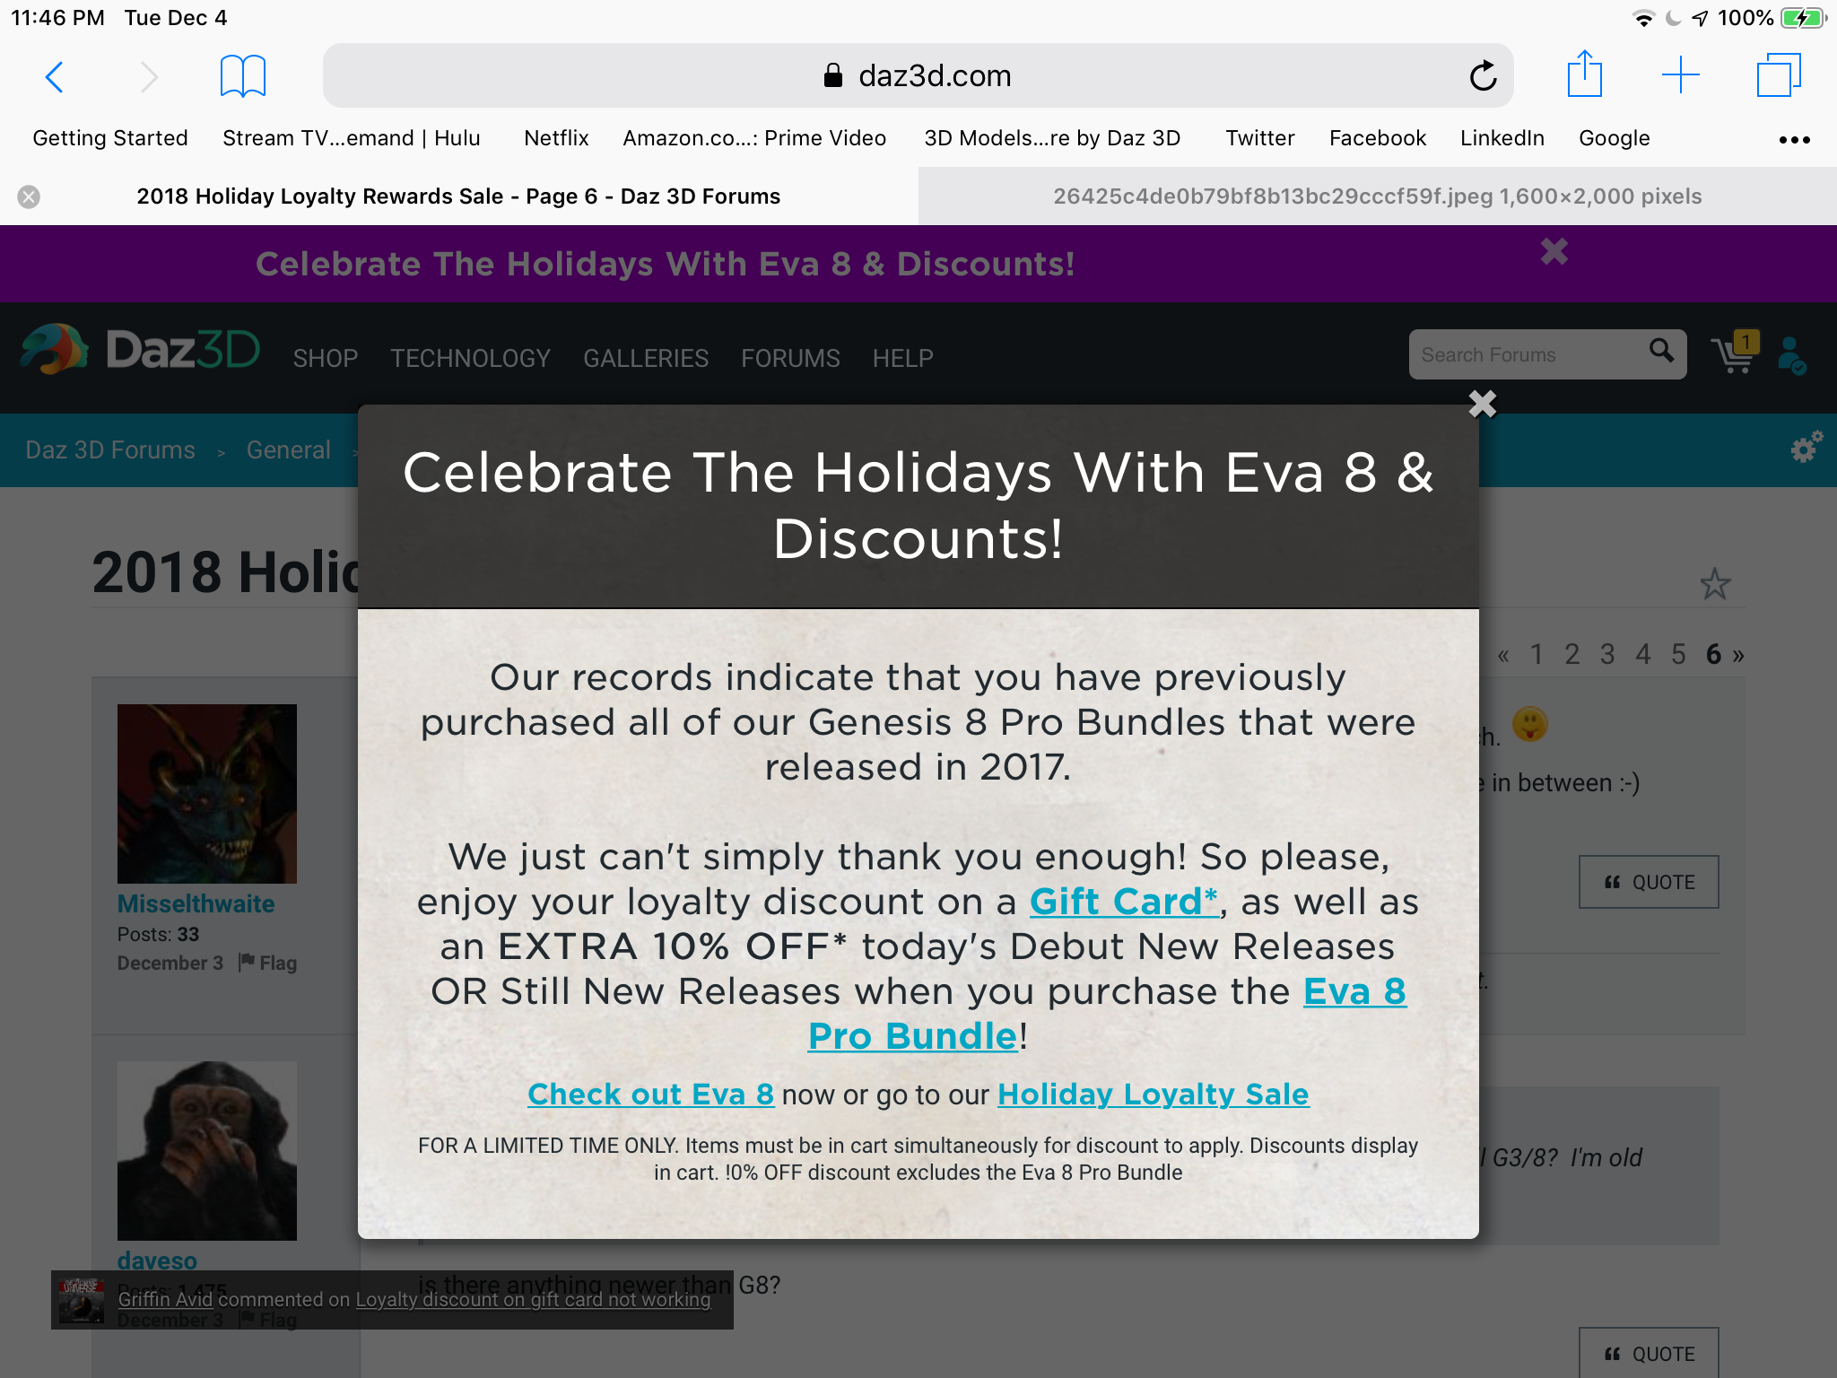The height and width of the screenshot is (1378, 1837).
Task: Tap the Safari back arrow
Action: click(55, 76)
